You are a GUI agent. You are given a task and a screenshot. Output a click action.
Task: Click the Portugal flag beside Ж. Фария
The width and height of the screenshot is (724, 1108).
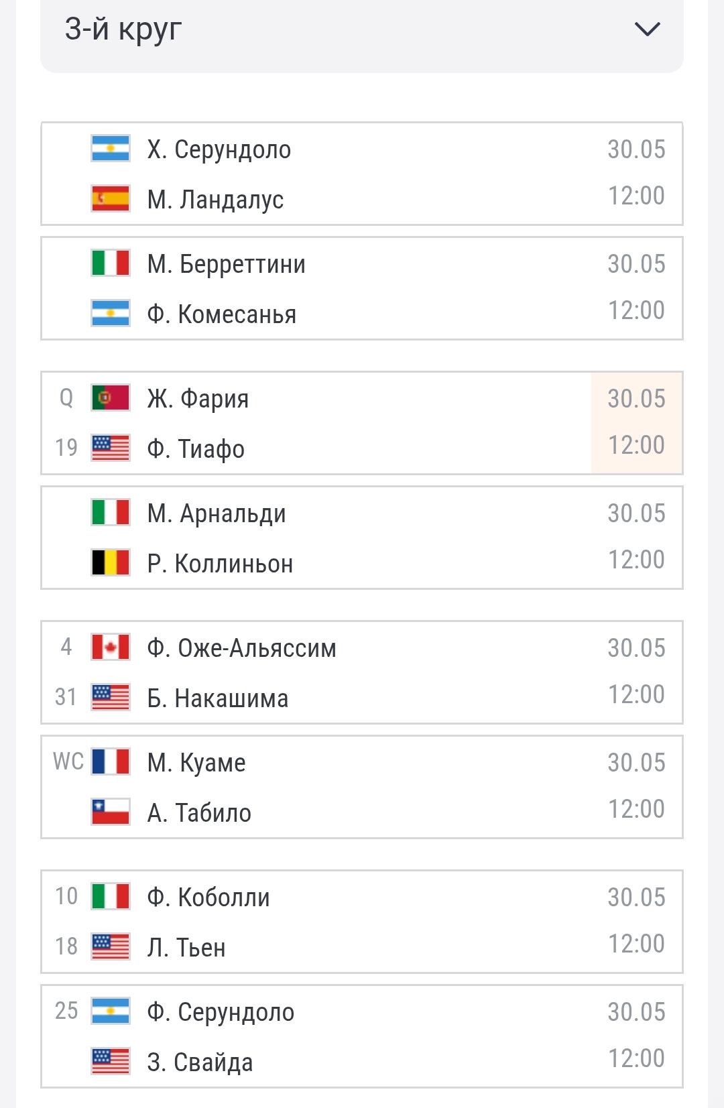[x=111, y=398]
